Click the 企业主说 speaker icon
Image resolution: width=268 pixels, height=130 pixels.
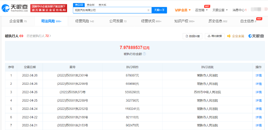click(x=229, y=36)
